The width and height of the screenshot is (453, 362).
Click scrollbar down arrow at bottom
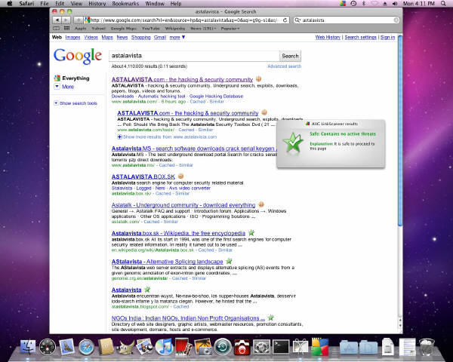400,326
